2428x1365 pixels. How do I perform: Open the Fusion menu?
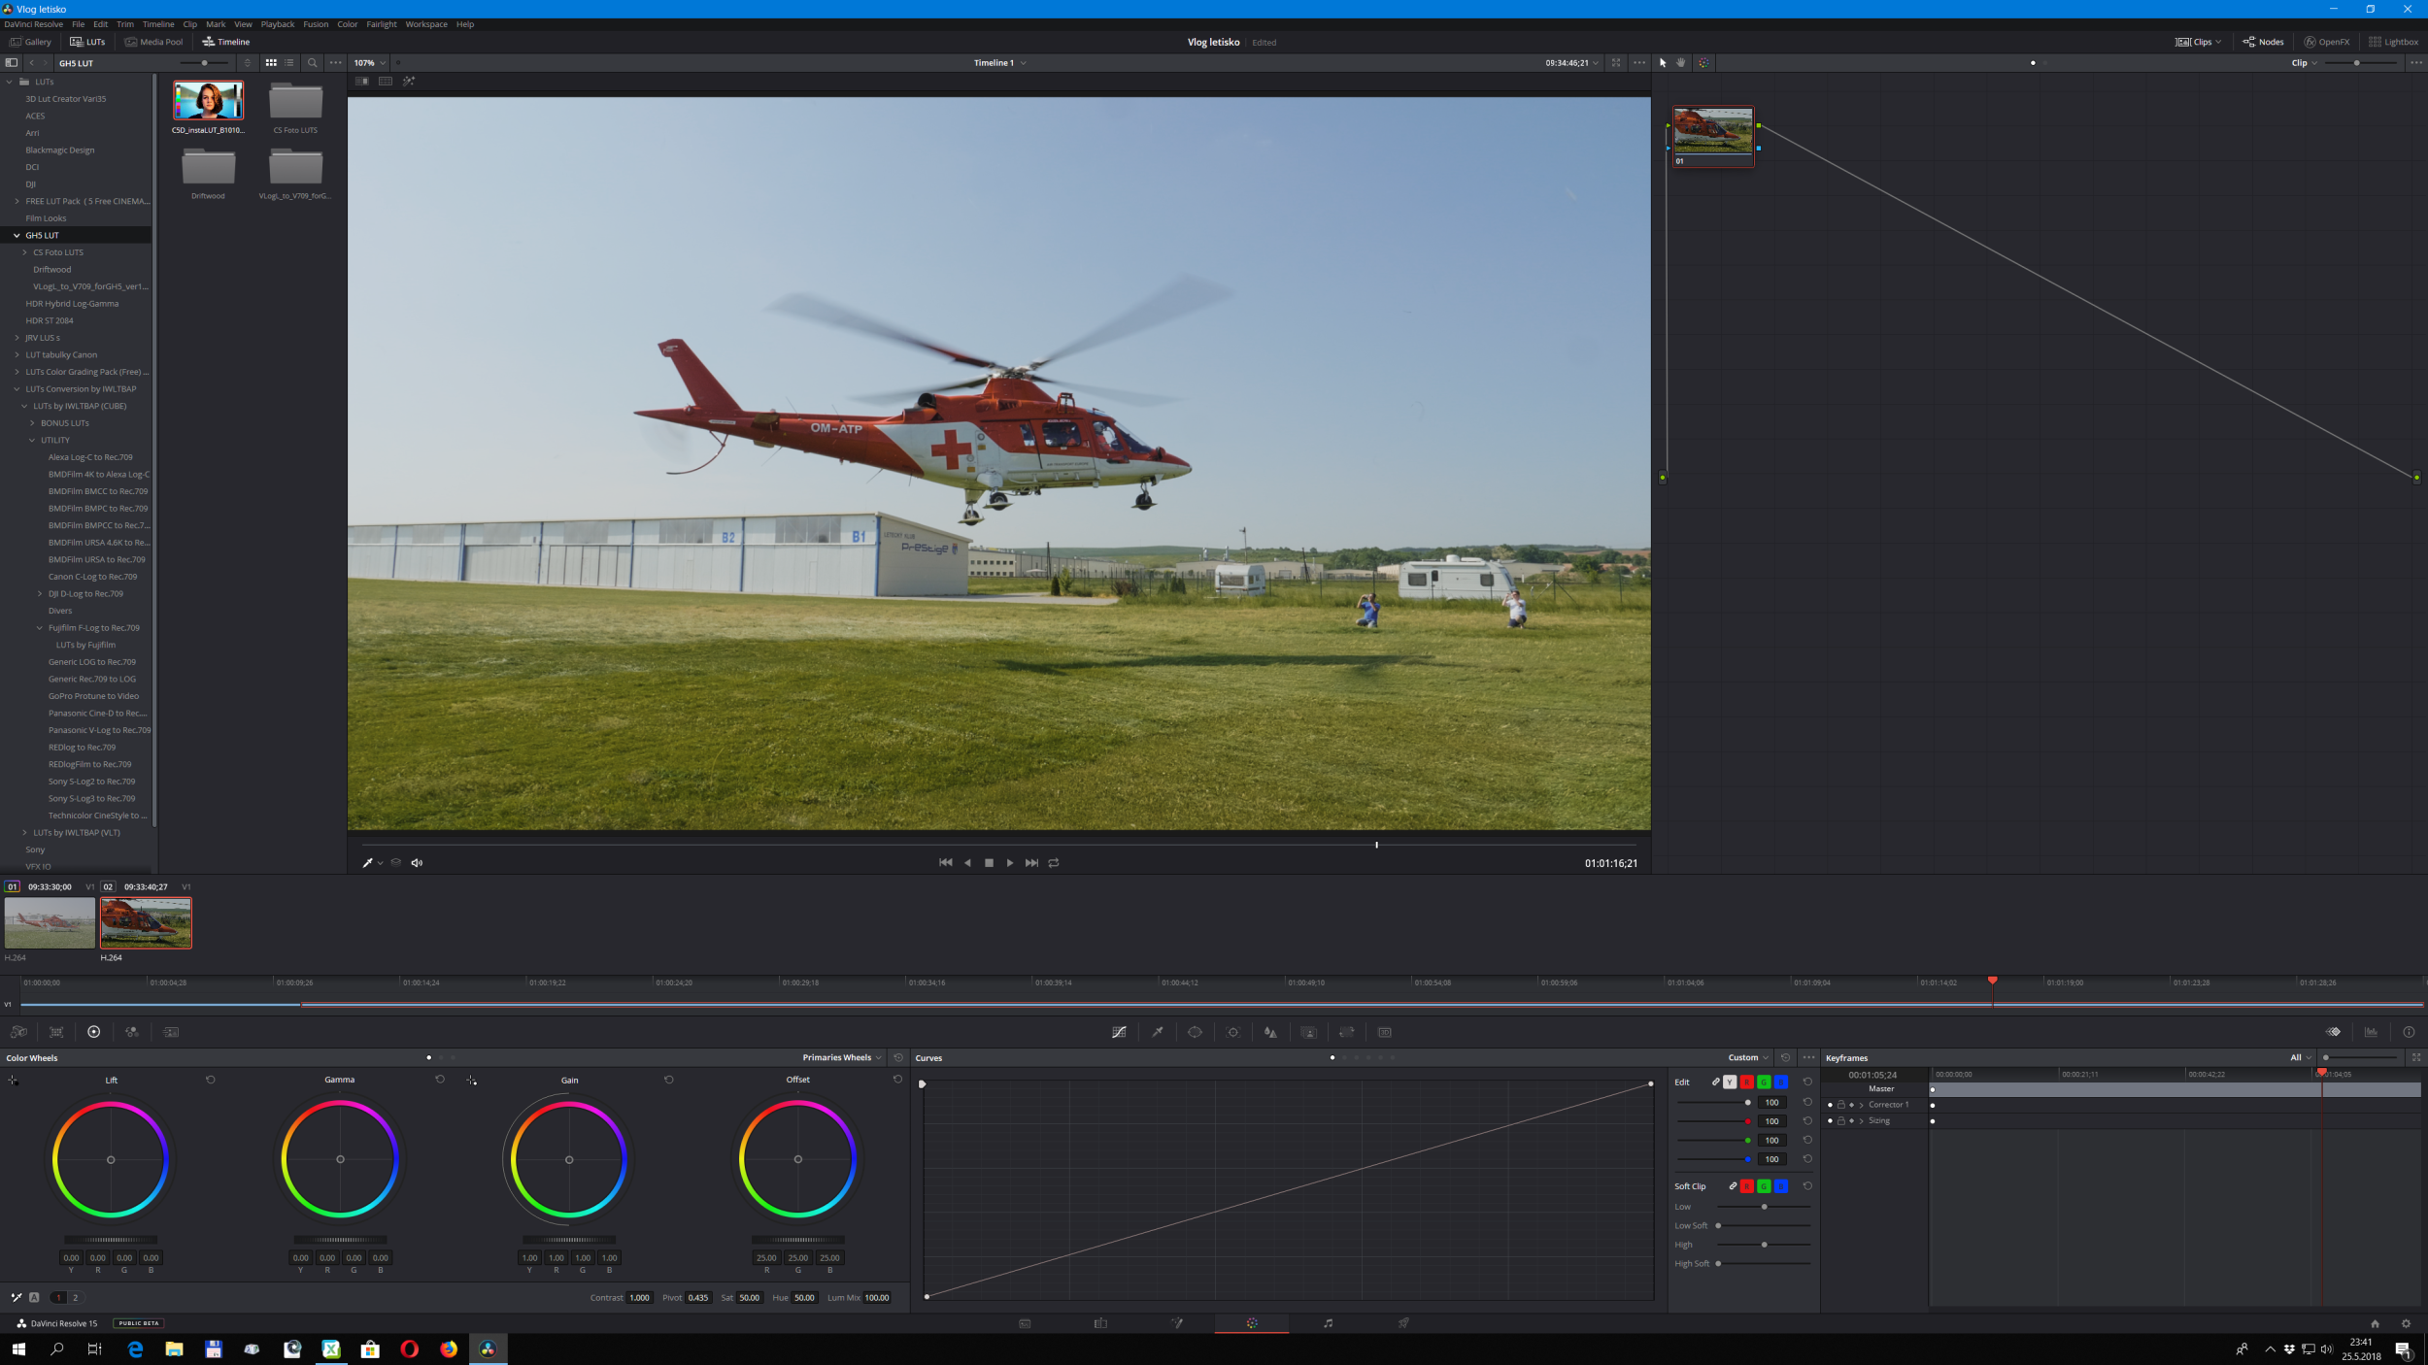point(315,24)
